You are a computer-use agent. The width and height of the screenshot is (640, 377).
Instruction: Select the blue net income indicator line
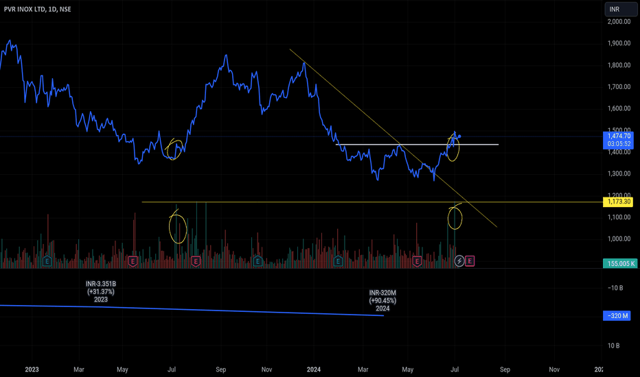192,310
